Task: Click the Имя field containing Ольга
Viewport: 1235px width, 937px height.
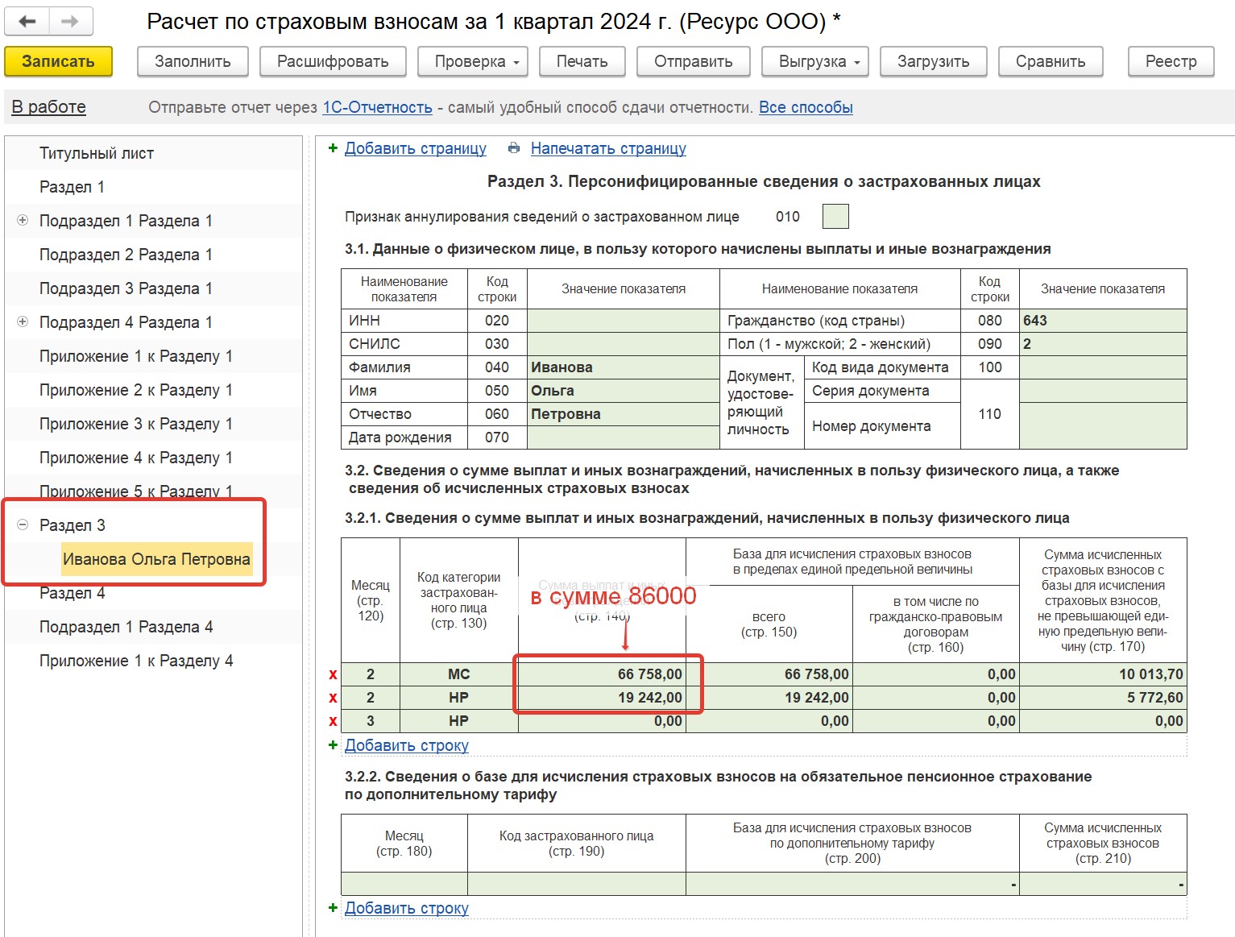Action: (623, 391)
